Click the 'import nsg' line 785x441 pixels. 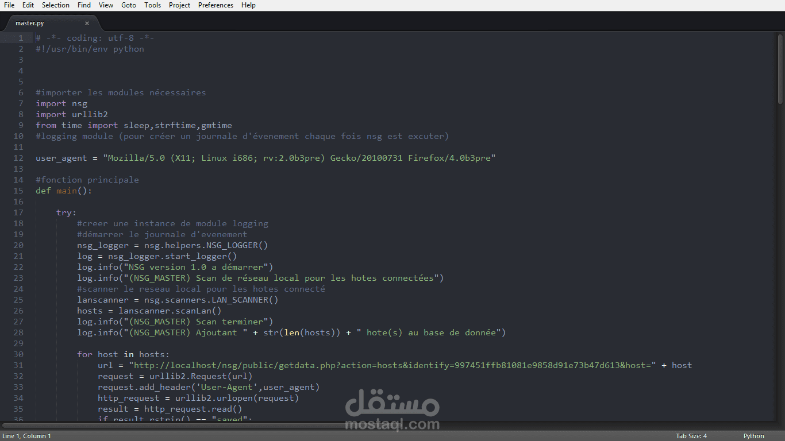(x=61, y=103)
